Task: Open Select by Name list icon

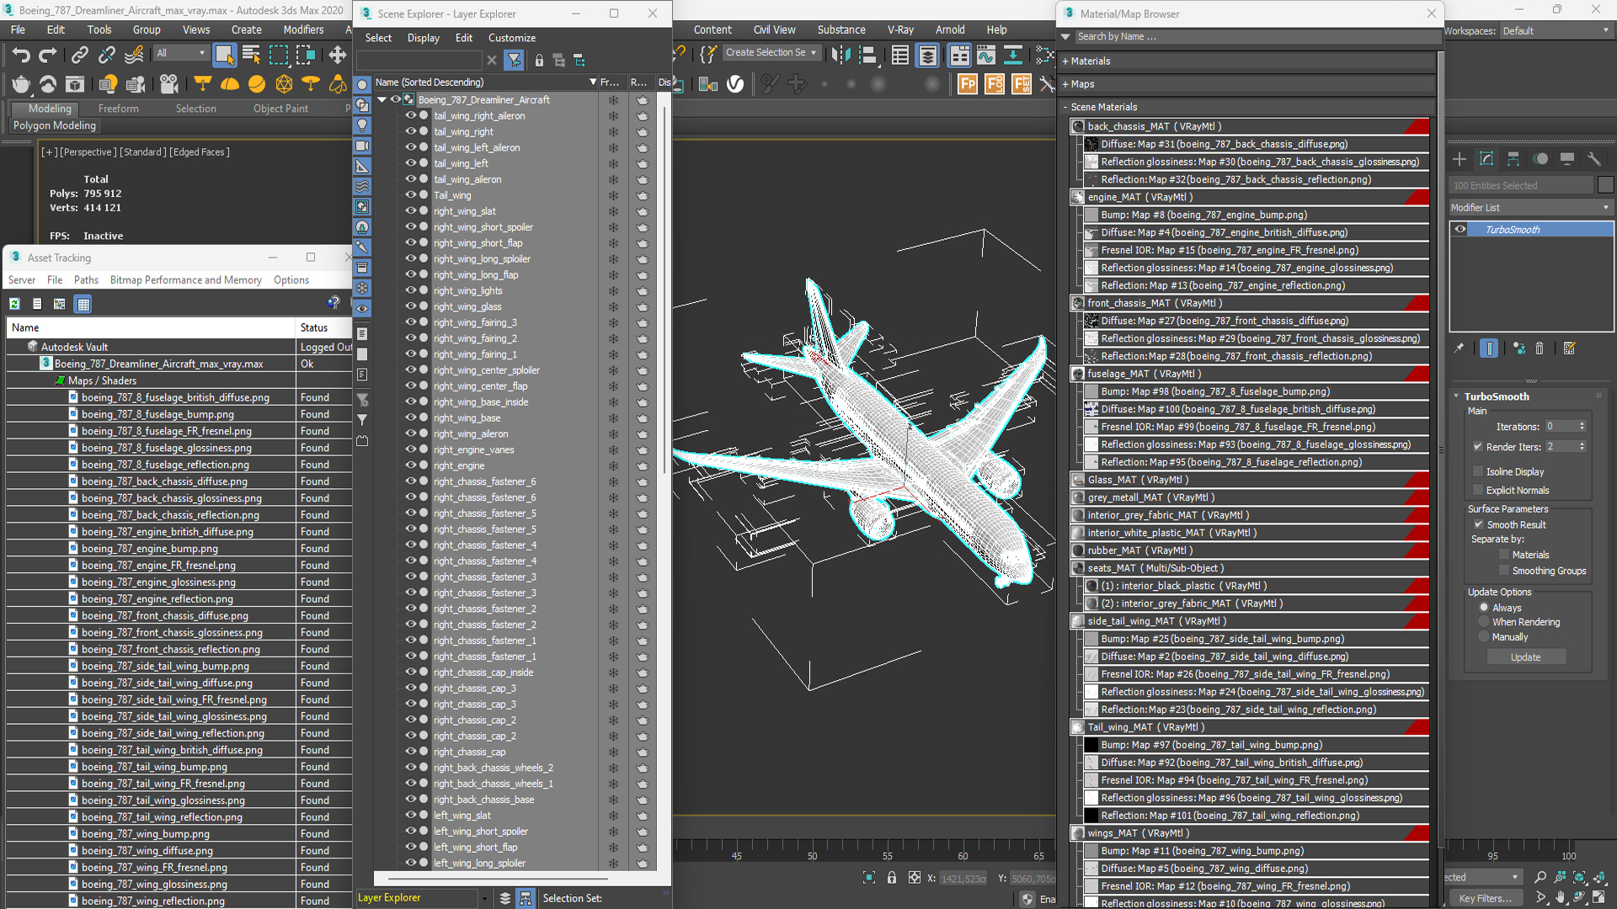Action: click(x=251, y=56)
